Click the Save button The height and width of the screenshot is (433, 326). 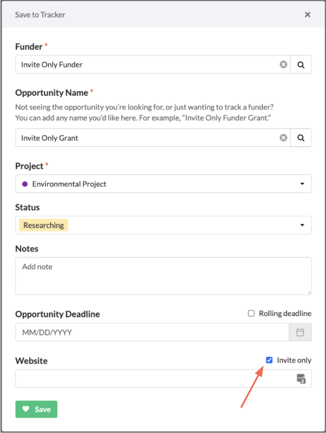point(36,409)
